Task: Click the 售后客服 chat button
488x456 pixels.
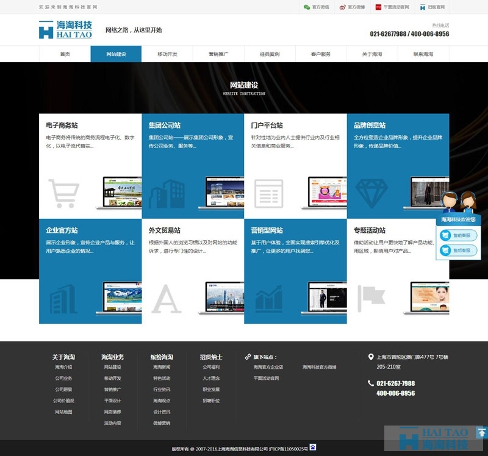Action: pyautogui.click(x=458, y=251)
